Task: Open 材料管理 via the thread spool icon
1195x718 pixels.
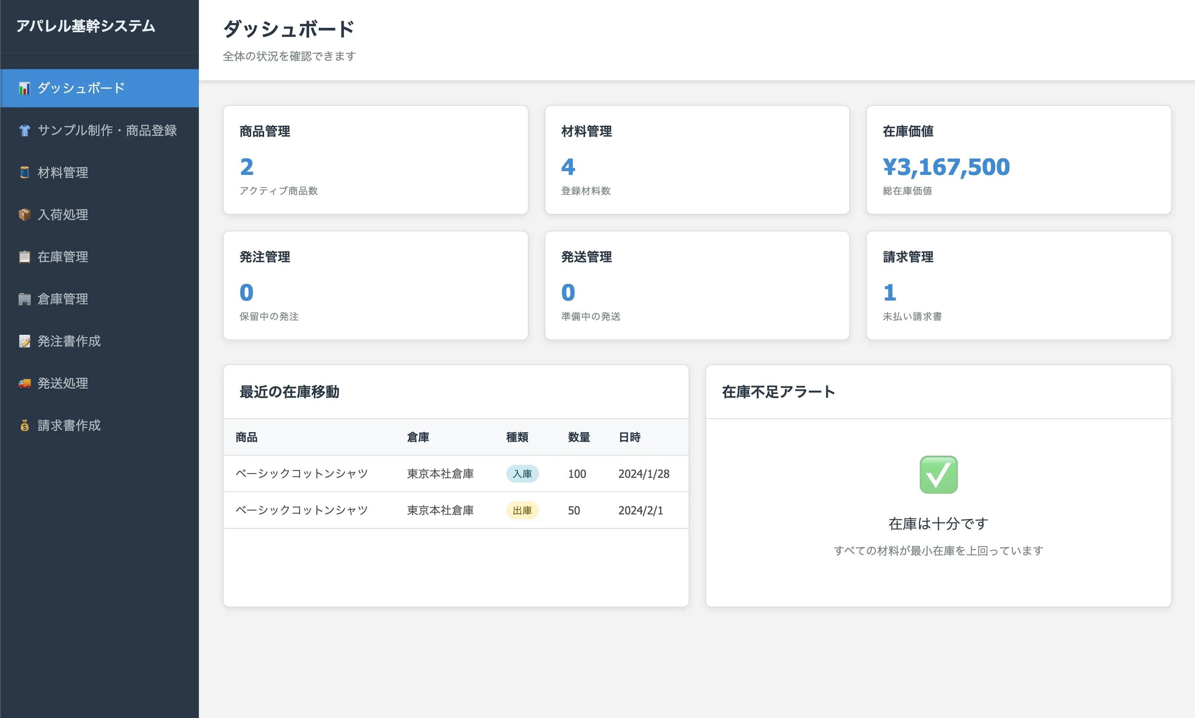Action: click(x=25, y=172)
